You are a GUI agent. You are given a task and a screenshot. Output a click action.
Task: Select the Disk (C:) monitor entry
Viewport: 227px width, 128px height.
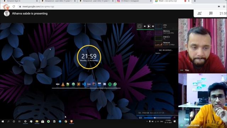[x=166, y=38]
